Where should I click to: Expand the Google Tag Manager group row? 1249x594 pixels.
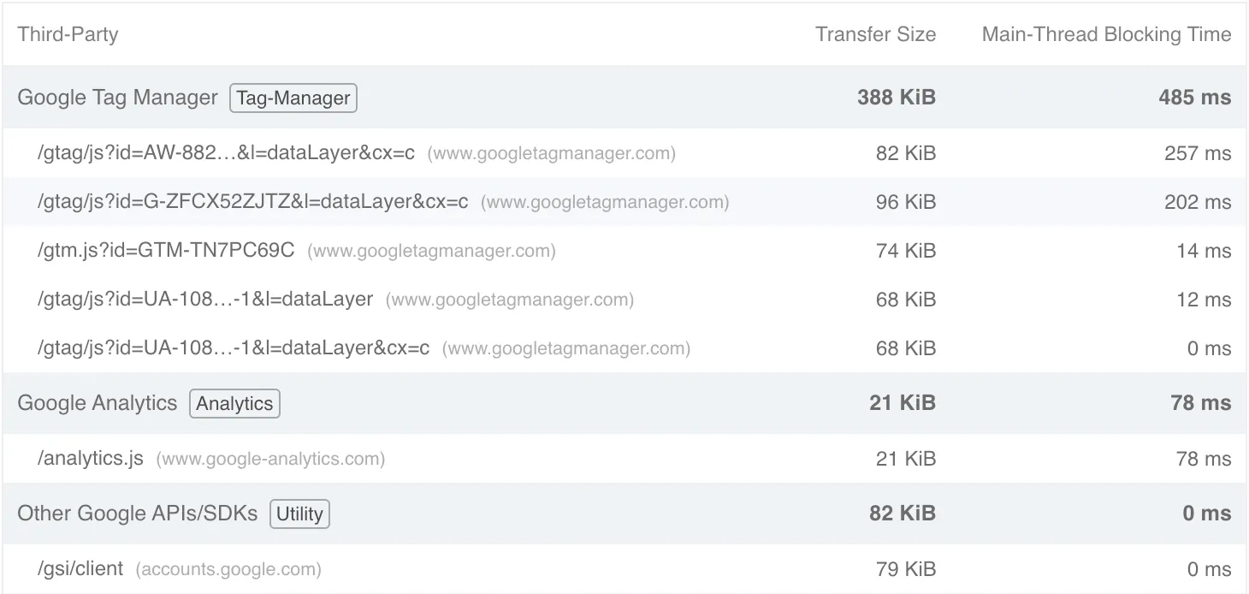(117, 98)
